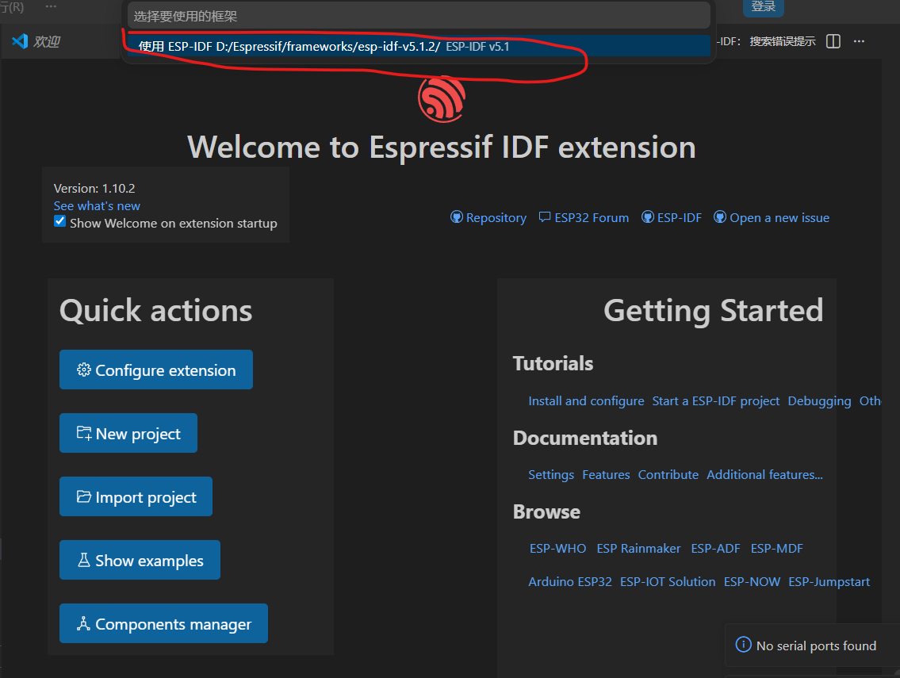Click the VS Code icon on Welcome tab
Image resolution: width=900 pixels, height=678 pixels.
[x=20, y=41]
